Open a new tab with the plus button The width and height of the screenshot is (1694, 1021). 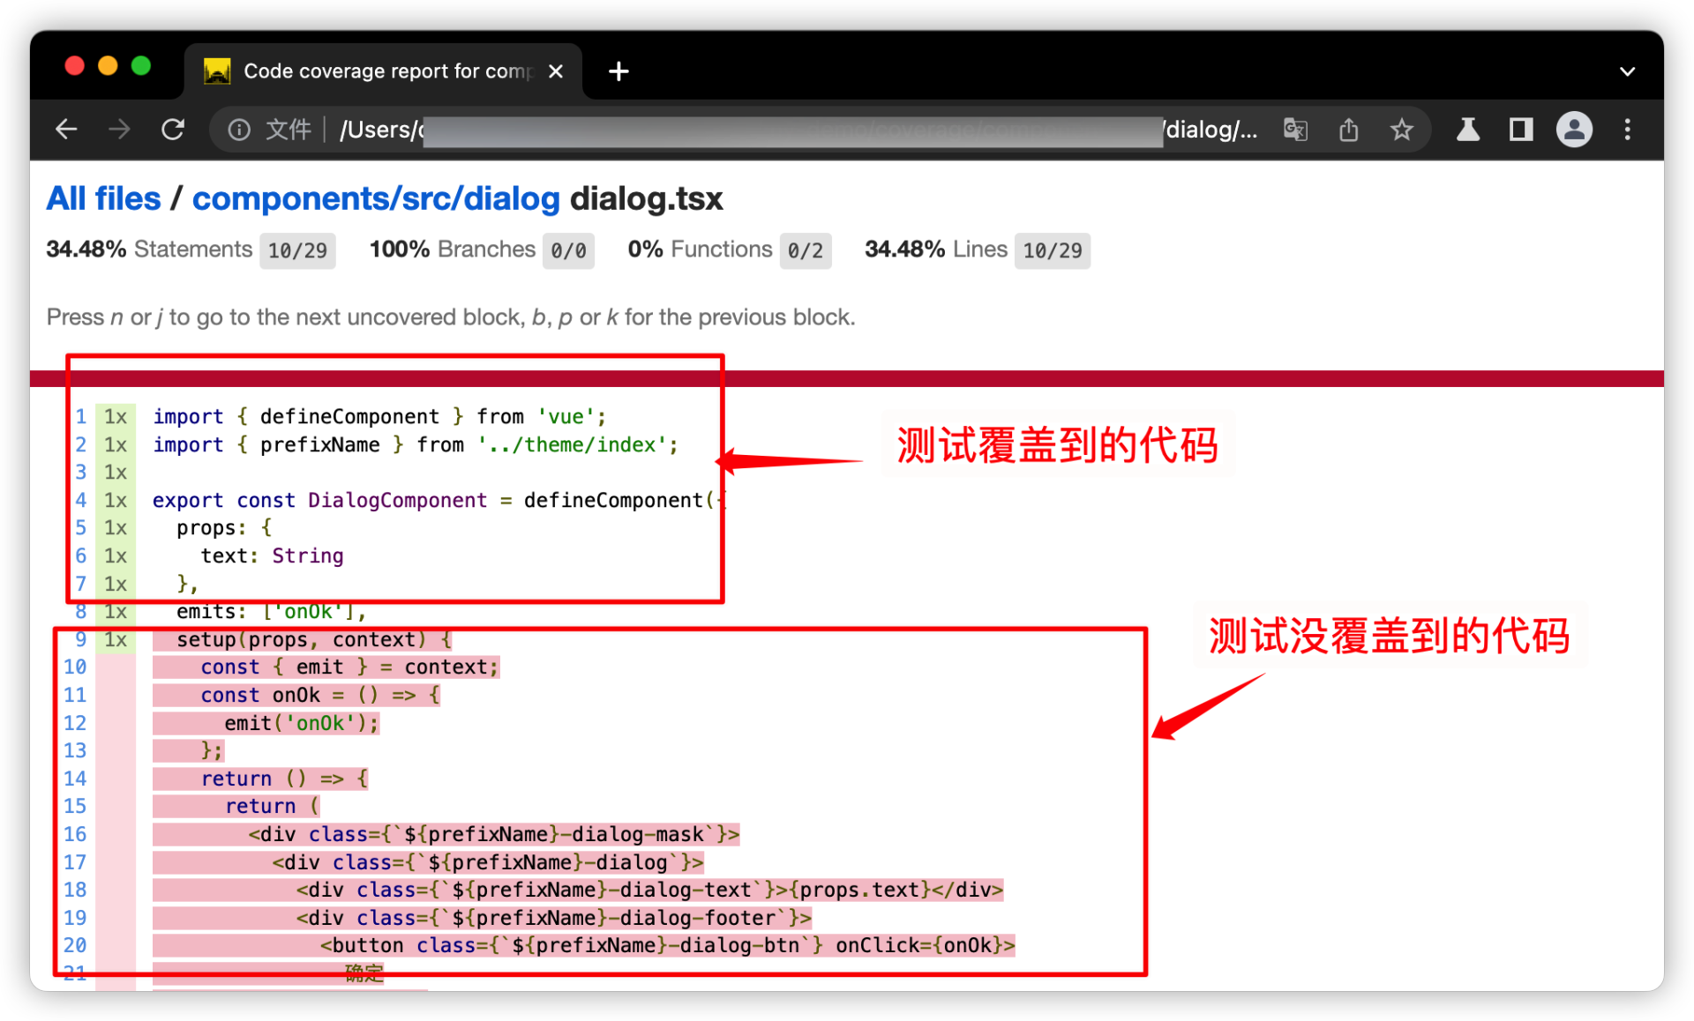coord(618,71)
